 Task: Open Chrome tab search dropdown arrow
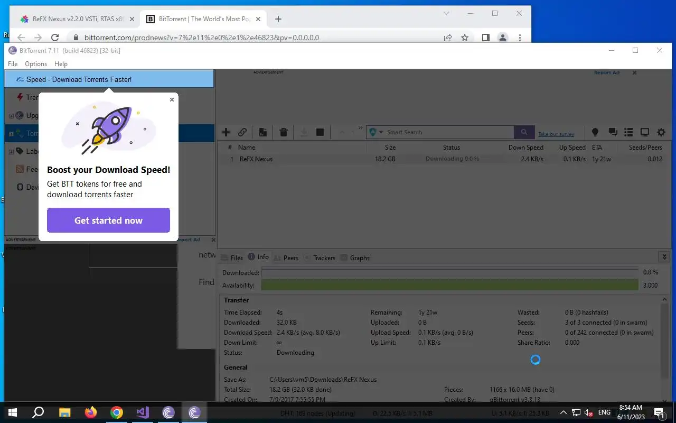click(x=446, y=13)
